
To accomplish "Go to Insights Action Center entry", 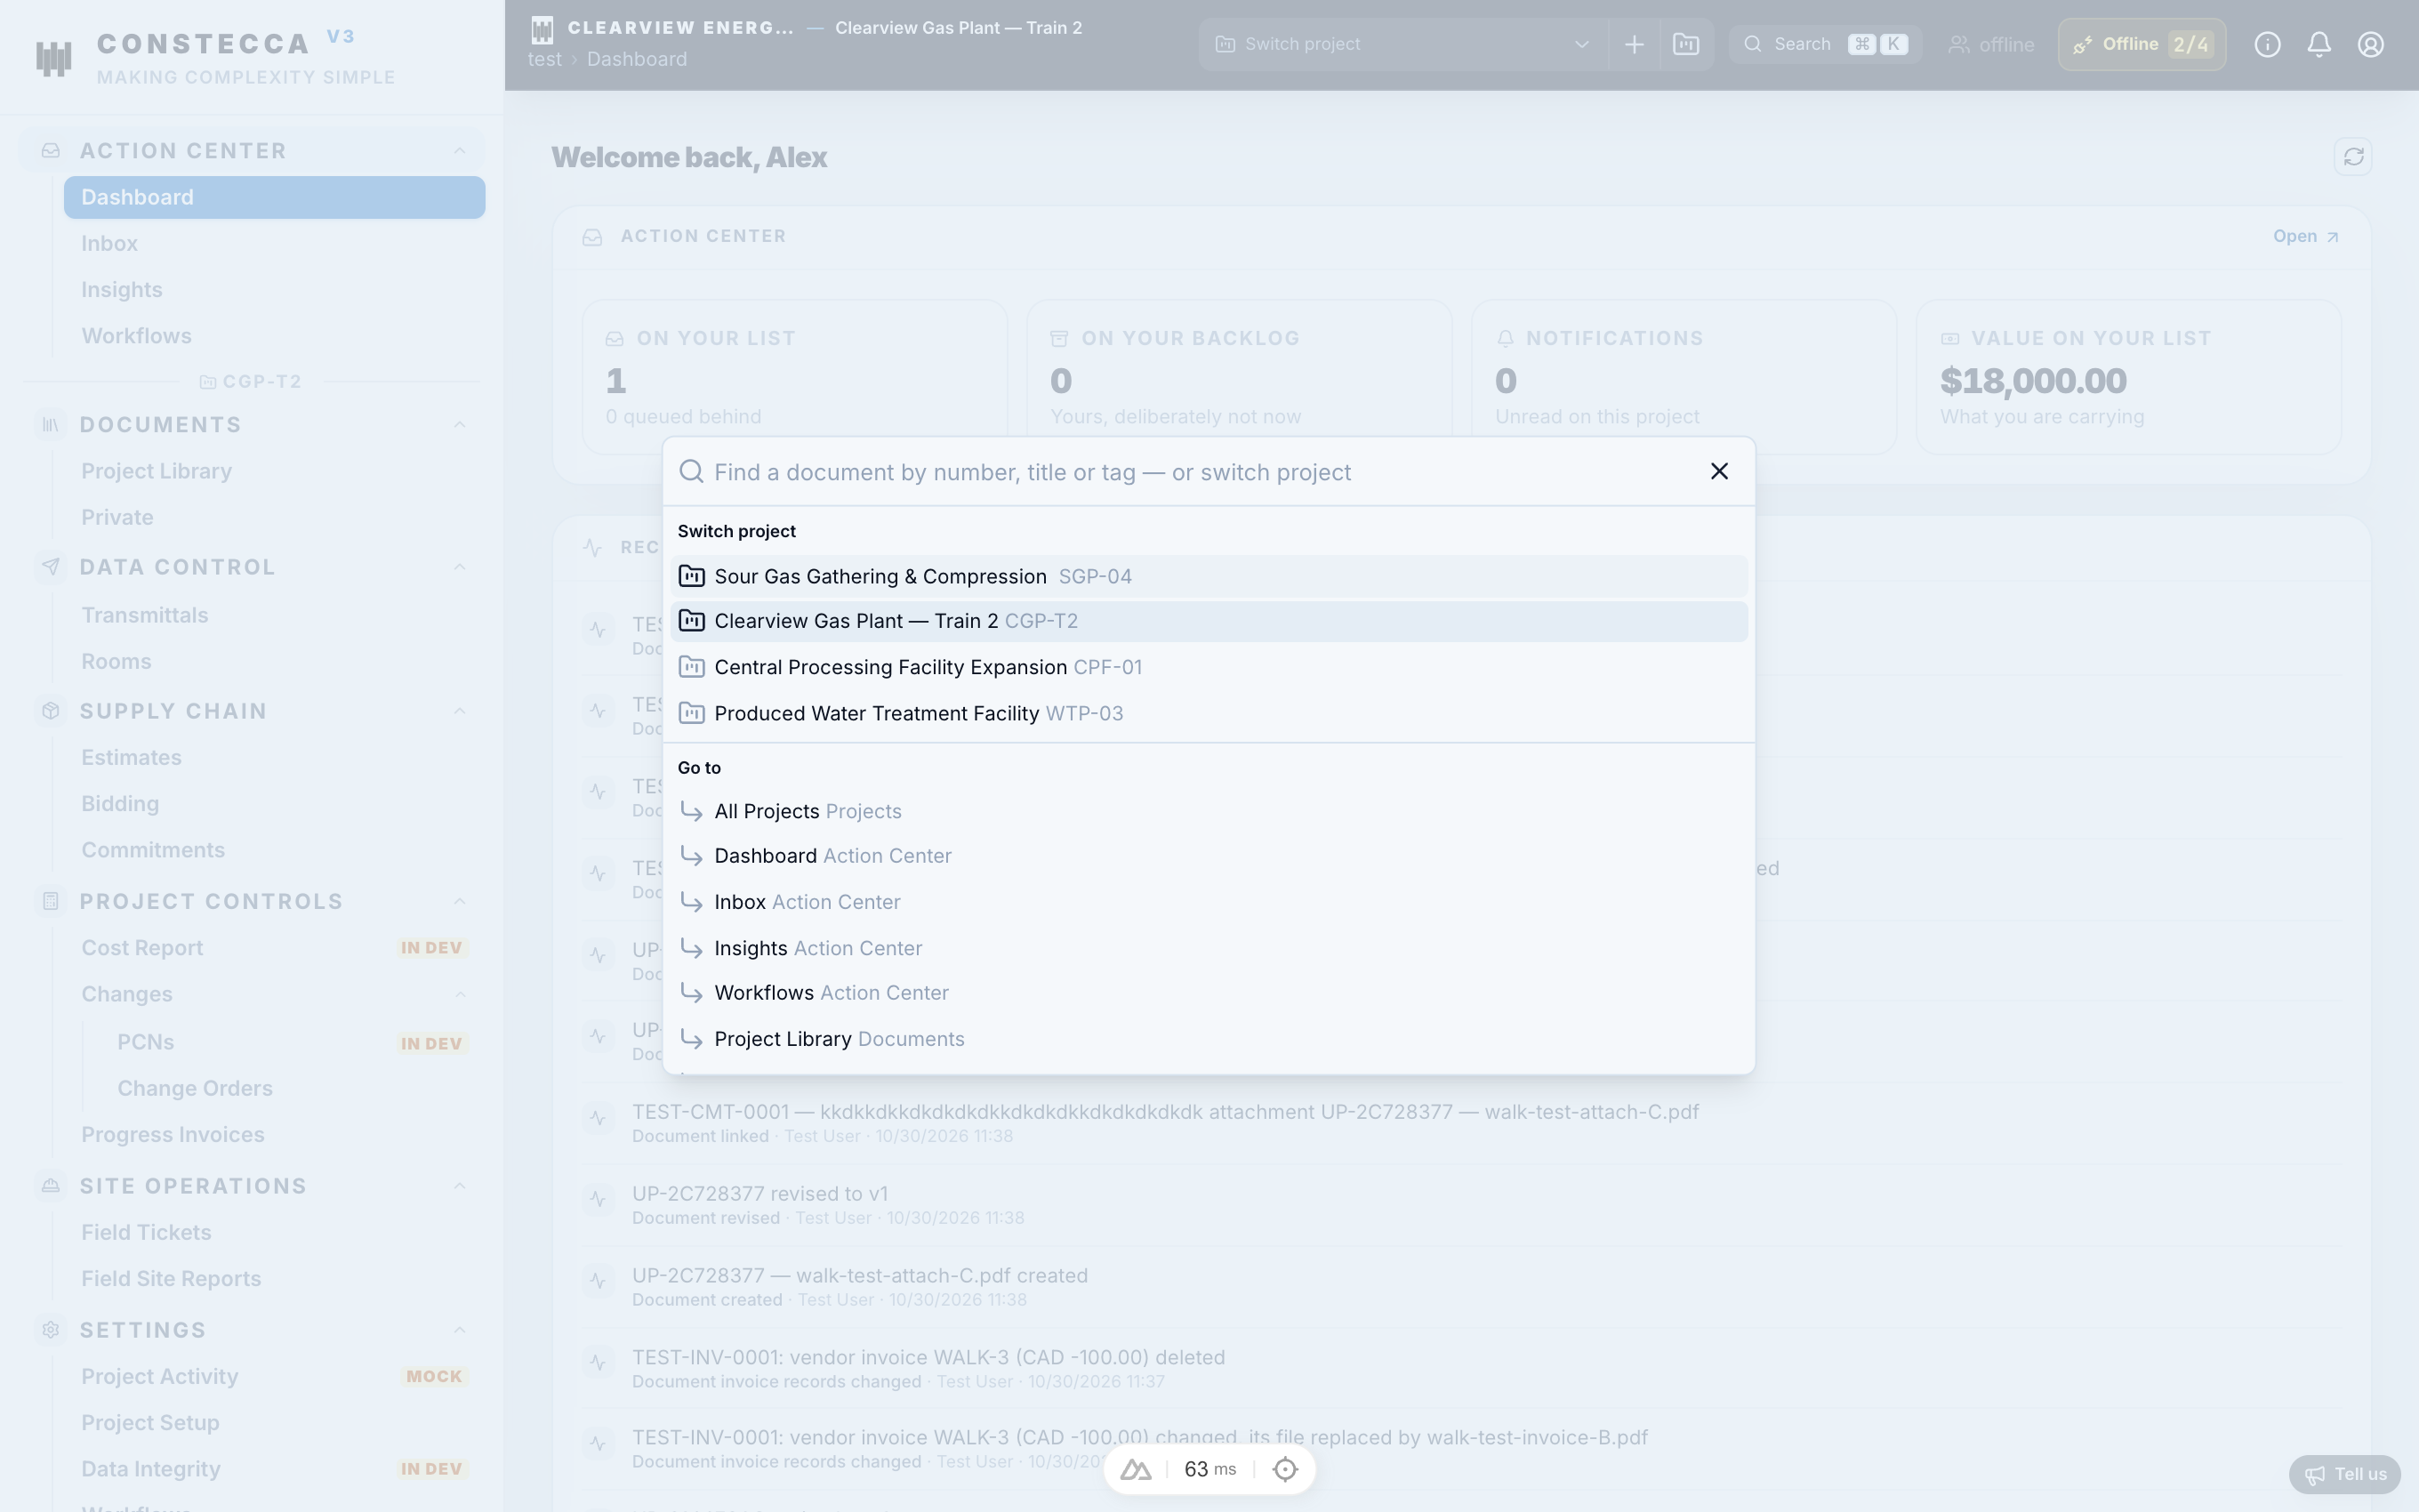I will coord(1209,948).
